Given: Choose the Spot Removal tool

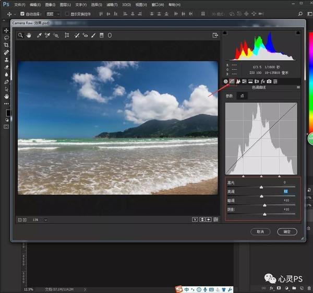Looking at the screenshot, I should (x=77, y=36).
